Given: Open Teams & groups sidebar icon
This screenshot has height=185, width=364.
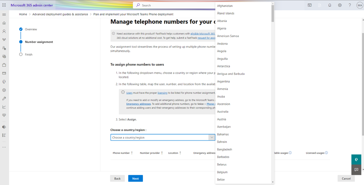Looking at the screenshot, I should point(4,40).
